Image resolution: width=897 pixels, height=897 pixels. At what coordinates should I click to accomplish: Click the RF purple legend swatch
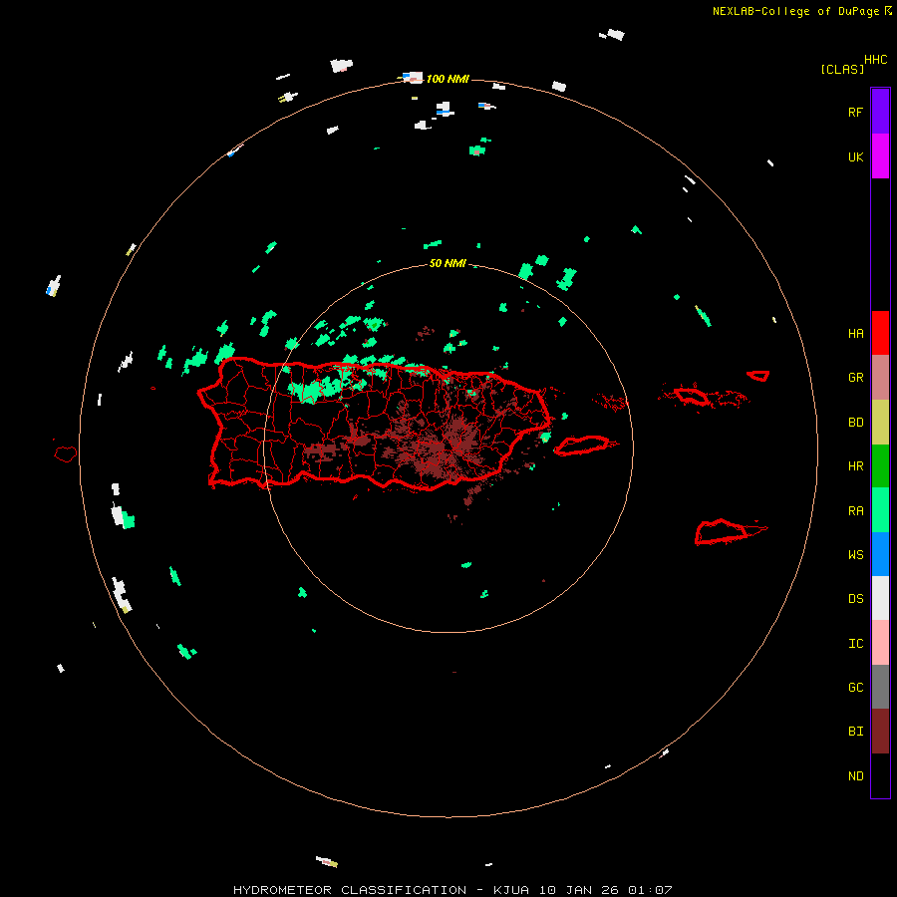[x=880, y=112]
